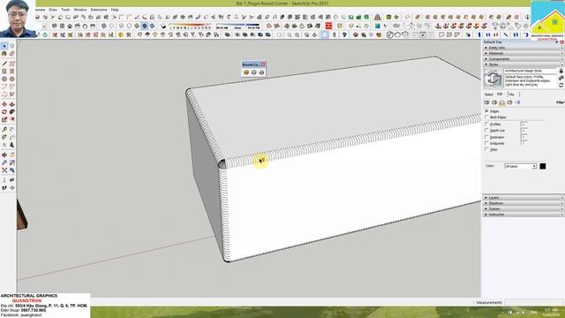Viewport: 565px width, 318px height.
Task: Collapse the Styles panel
Action: coord(523,64)
